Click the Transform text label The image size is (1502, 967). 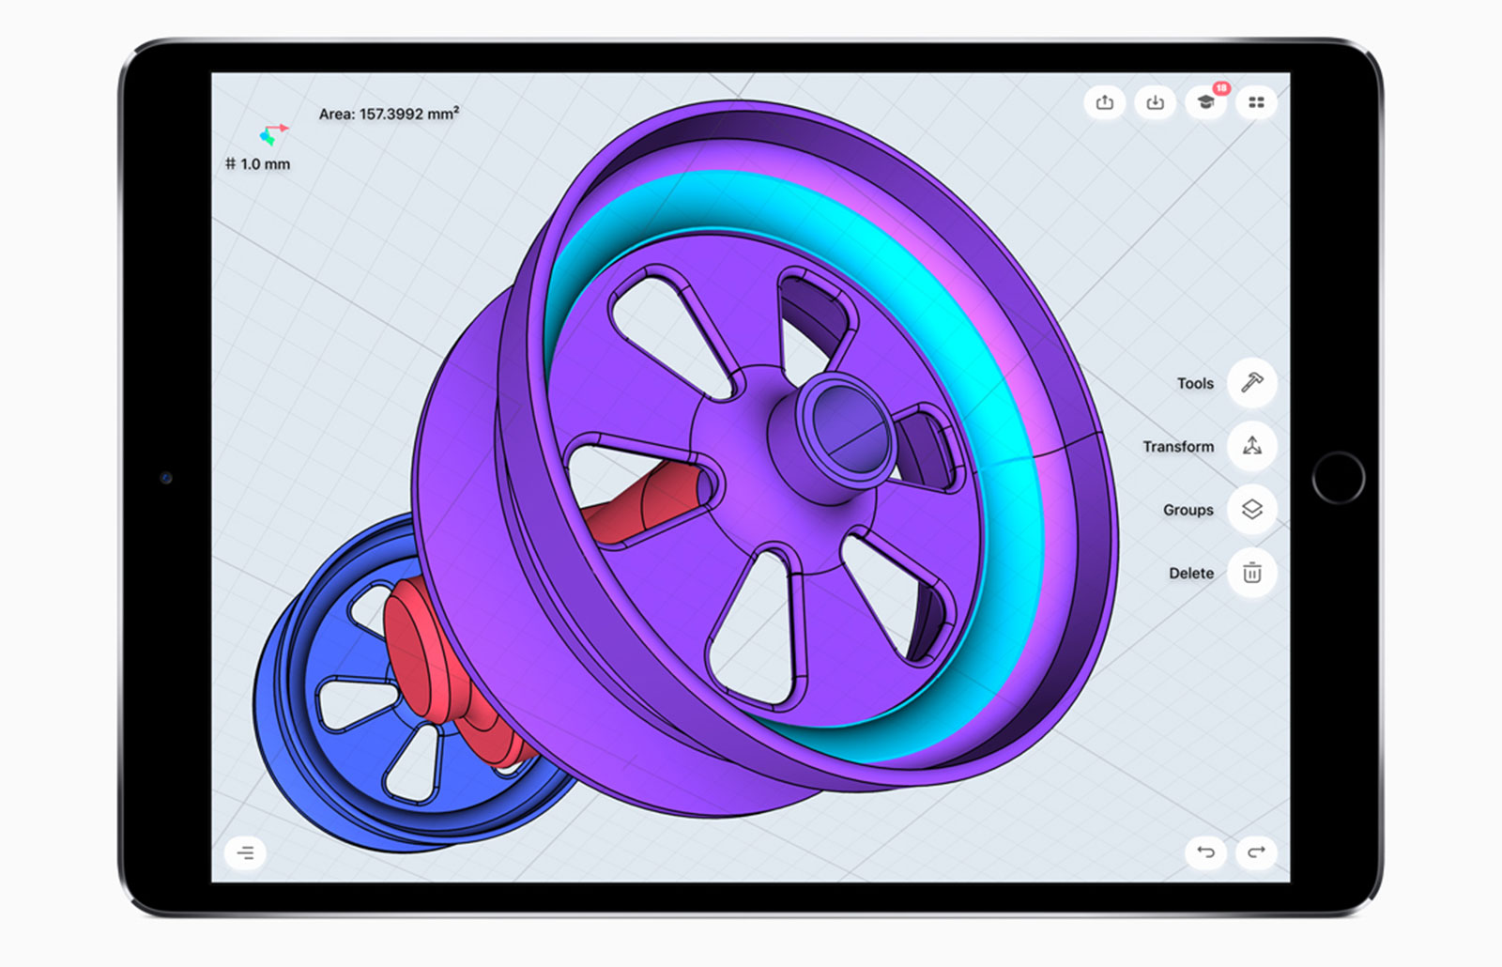pos(1178,447)
